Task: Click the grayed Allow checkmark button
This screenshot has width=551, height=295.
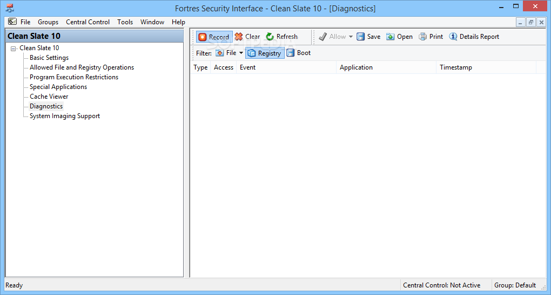Action: click(x=332, y=37)
